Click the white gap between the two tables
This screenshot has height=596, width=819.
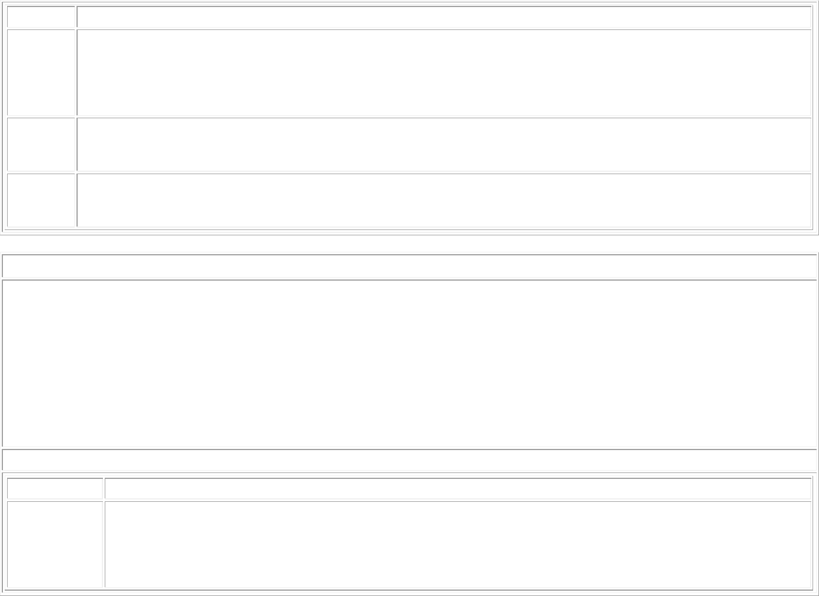tap(409, 244)
